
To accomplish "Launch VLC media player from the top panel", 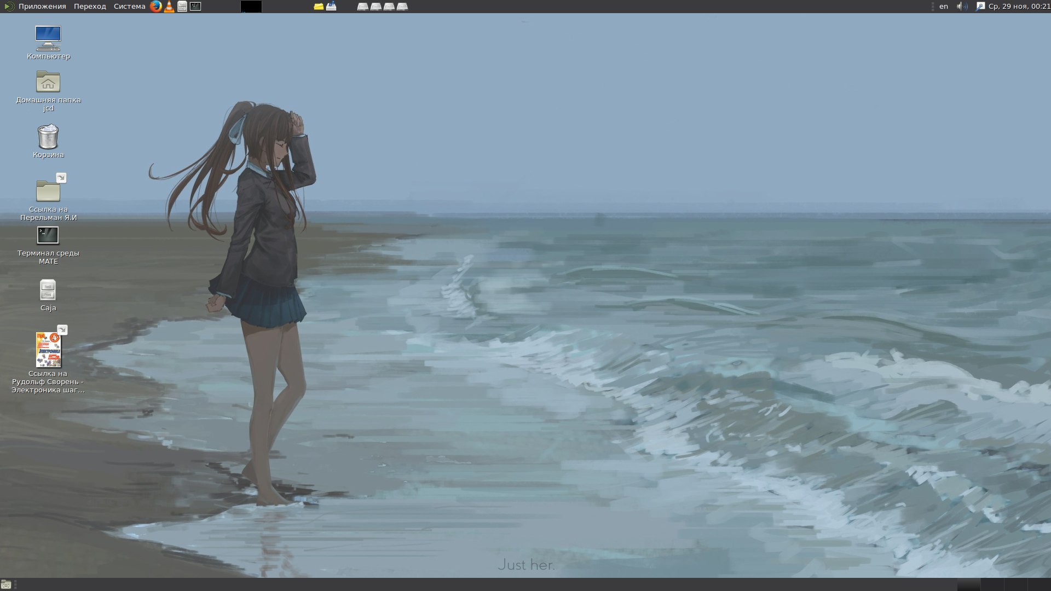I will (x=170, y=7).
